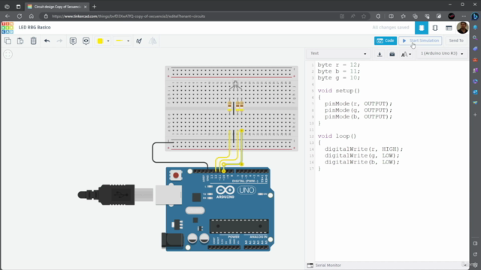This screenshot has width=481, height=270.
Task: Click the Copy tool icon
Action: [8, 40]
